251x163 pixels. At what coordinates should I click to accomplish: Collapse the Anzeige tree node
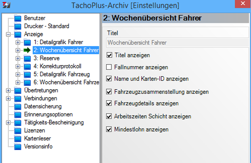click(x=8, y=34)
